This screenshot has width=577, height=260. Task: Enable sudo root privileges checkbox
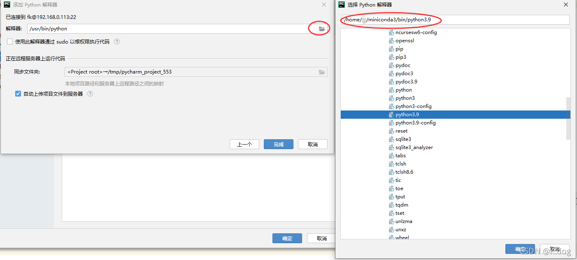10,41
